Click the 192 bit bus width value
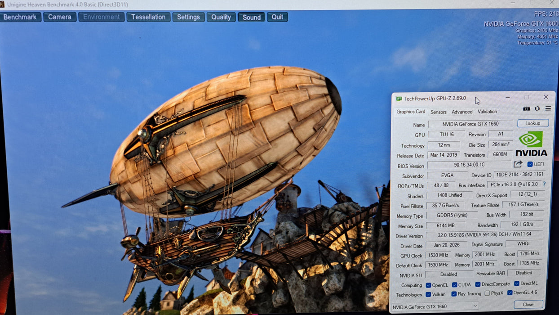 (527, 215)
